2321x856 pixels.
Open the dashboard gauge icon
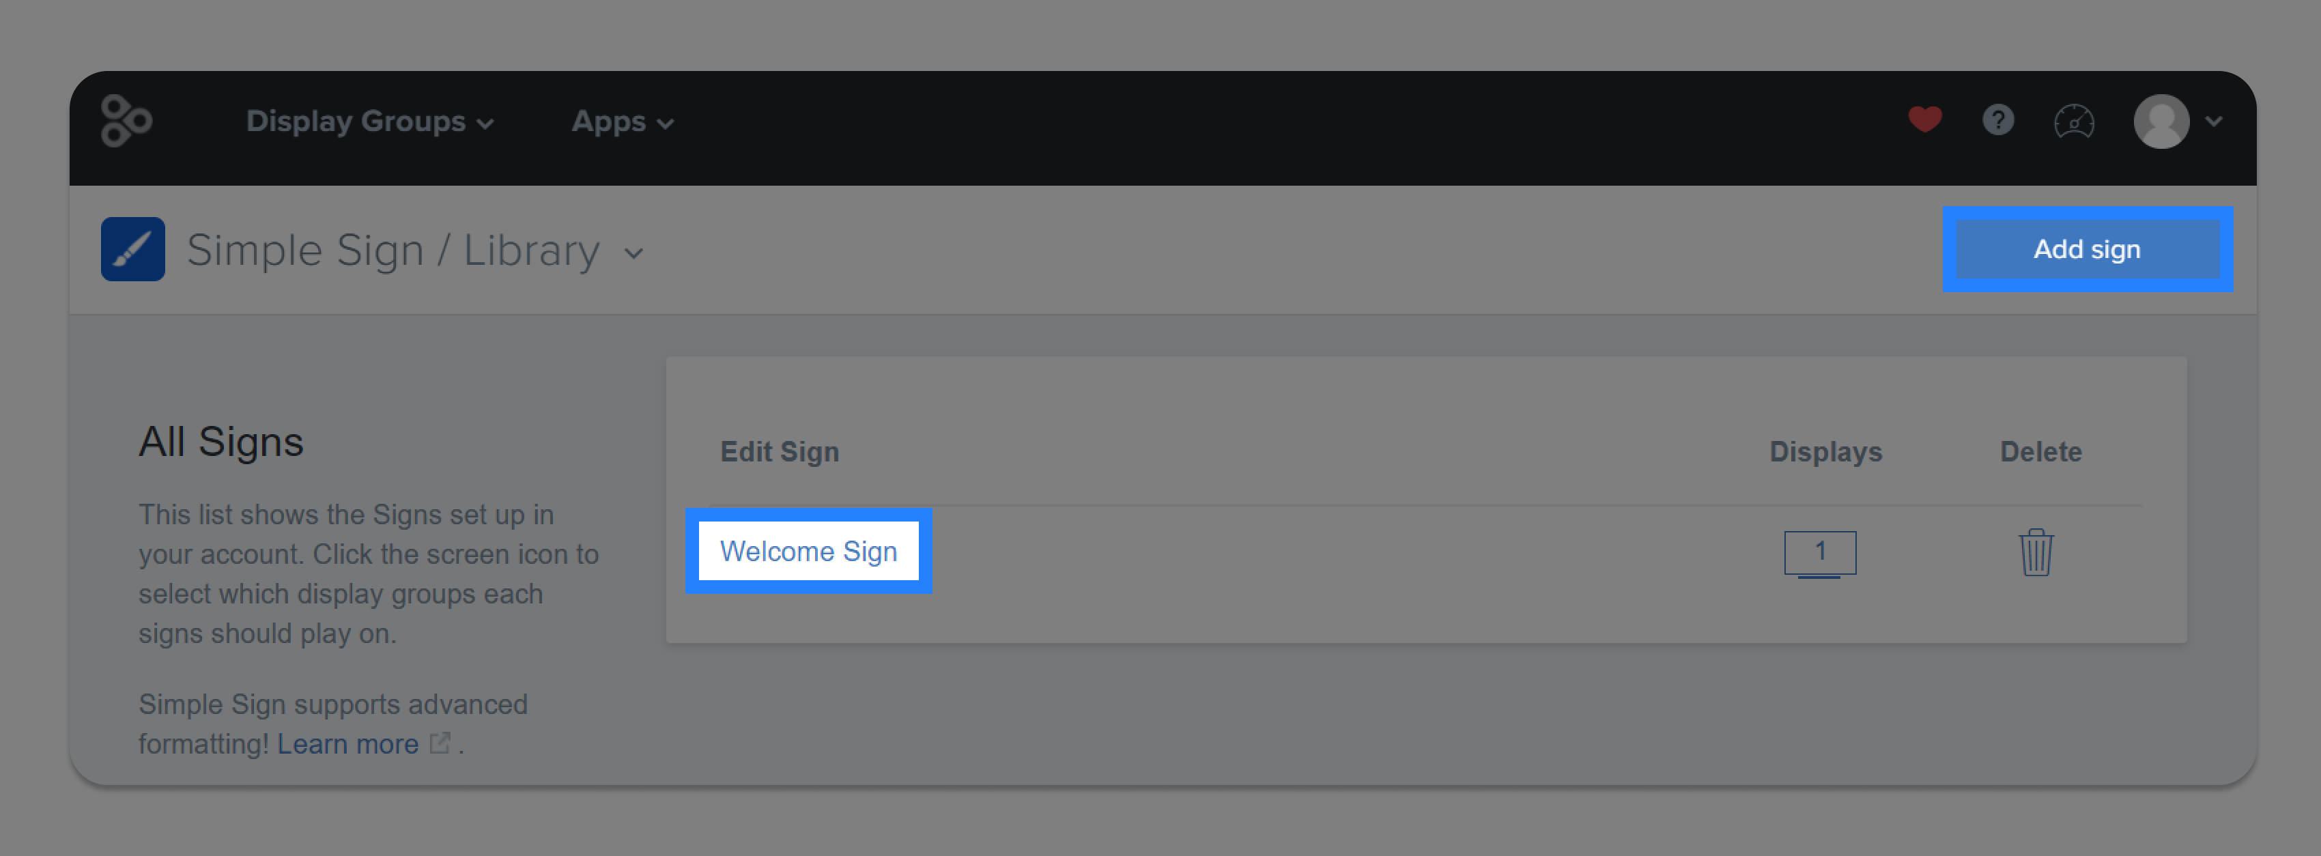(2073, 121)
